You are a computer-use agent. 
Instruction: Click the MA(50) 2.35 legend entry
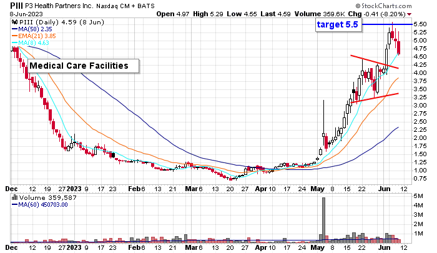[32, 29]
